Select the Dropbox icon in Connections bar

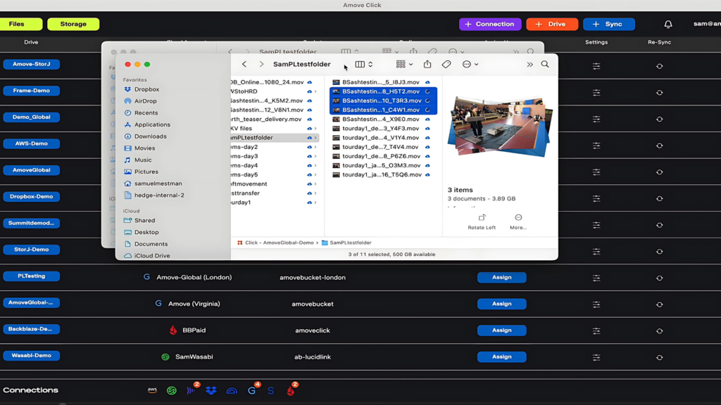tap(211, 390)
